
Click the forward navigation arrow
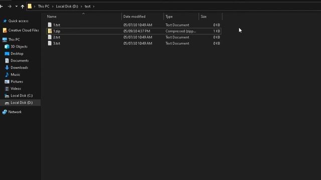(x=10, y=6)
